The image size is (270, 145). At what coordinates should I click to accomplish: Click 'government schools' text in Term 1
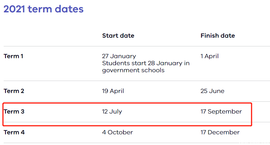coord(133,70)
